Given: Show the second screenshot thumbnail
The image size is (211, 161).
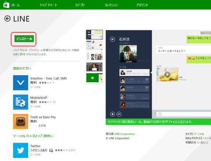Looking at the screenshot, I should point(95,45).
